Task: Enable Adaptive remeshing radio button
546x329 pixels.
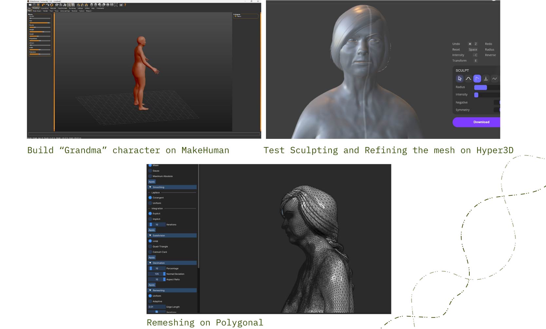Action: point(150,301)
